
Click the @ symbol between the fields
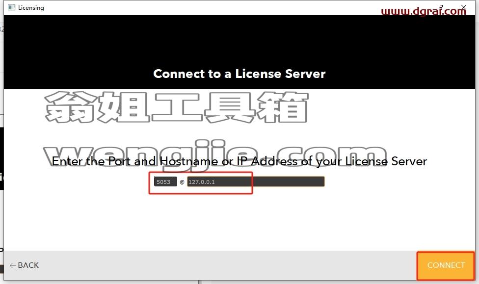pyautogui.click(x=182, y=182)
